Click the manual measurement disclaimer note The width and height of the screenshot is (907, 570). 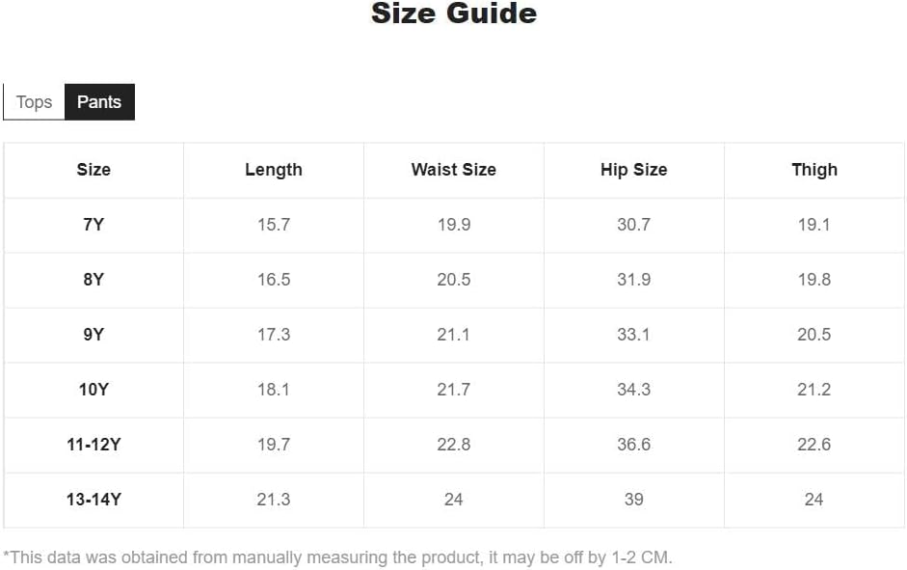tap(337, 556)
